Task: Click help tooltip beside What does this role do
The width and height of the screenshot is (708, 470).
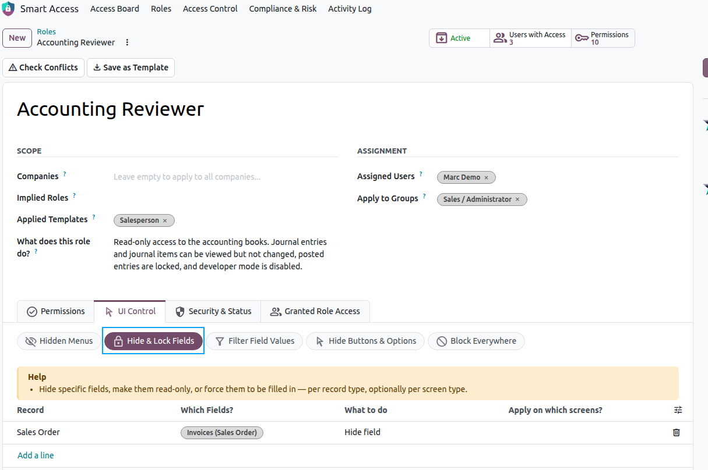Action: (36, 251)
